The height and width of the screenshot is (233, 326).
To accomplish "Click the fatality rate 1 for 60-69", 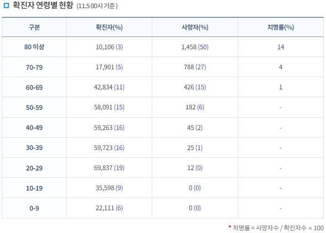I will [x=281, y=87].
